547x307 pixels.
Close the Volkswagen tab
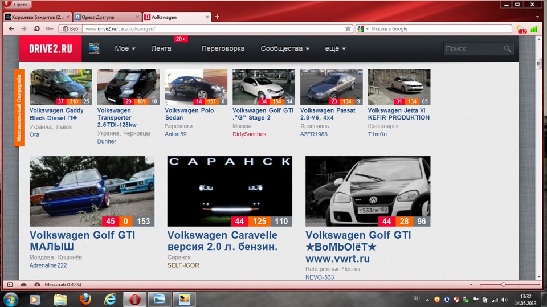207,17
